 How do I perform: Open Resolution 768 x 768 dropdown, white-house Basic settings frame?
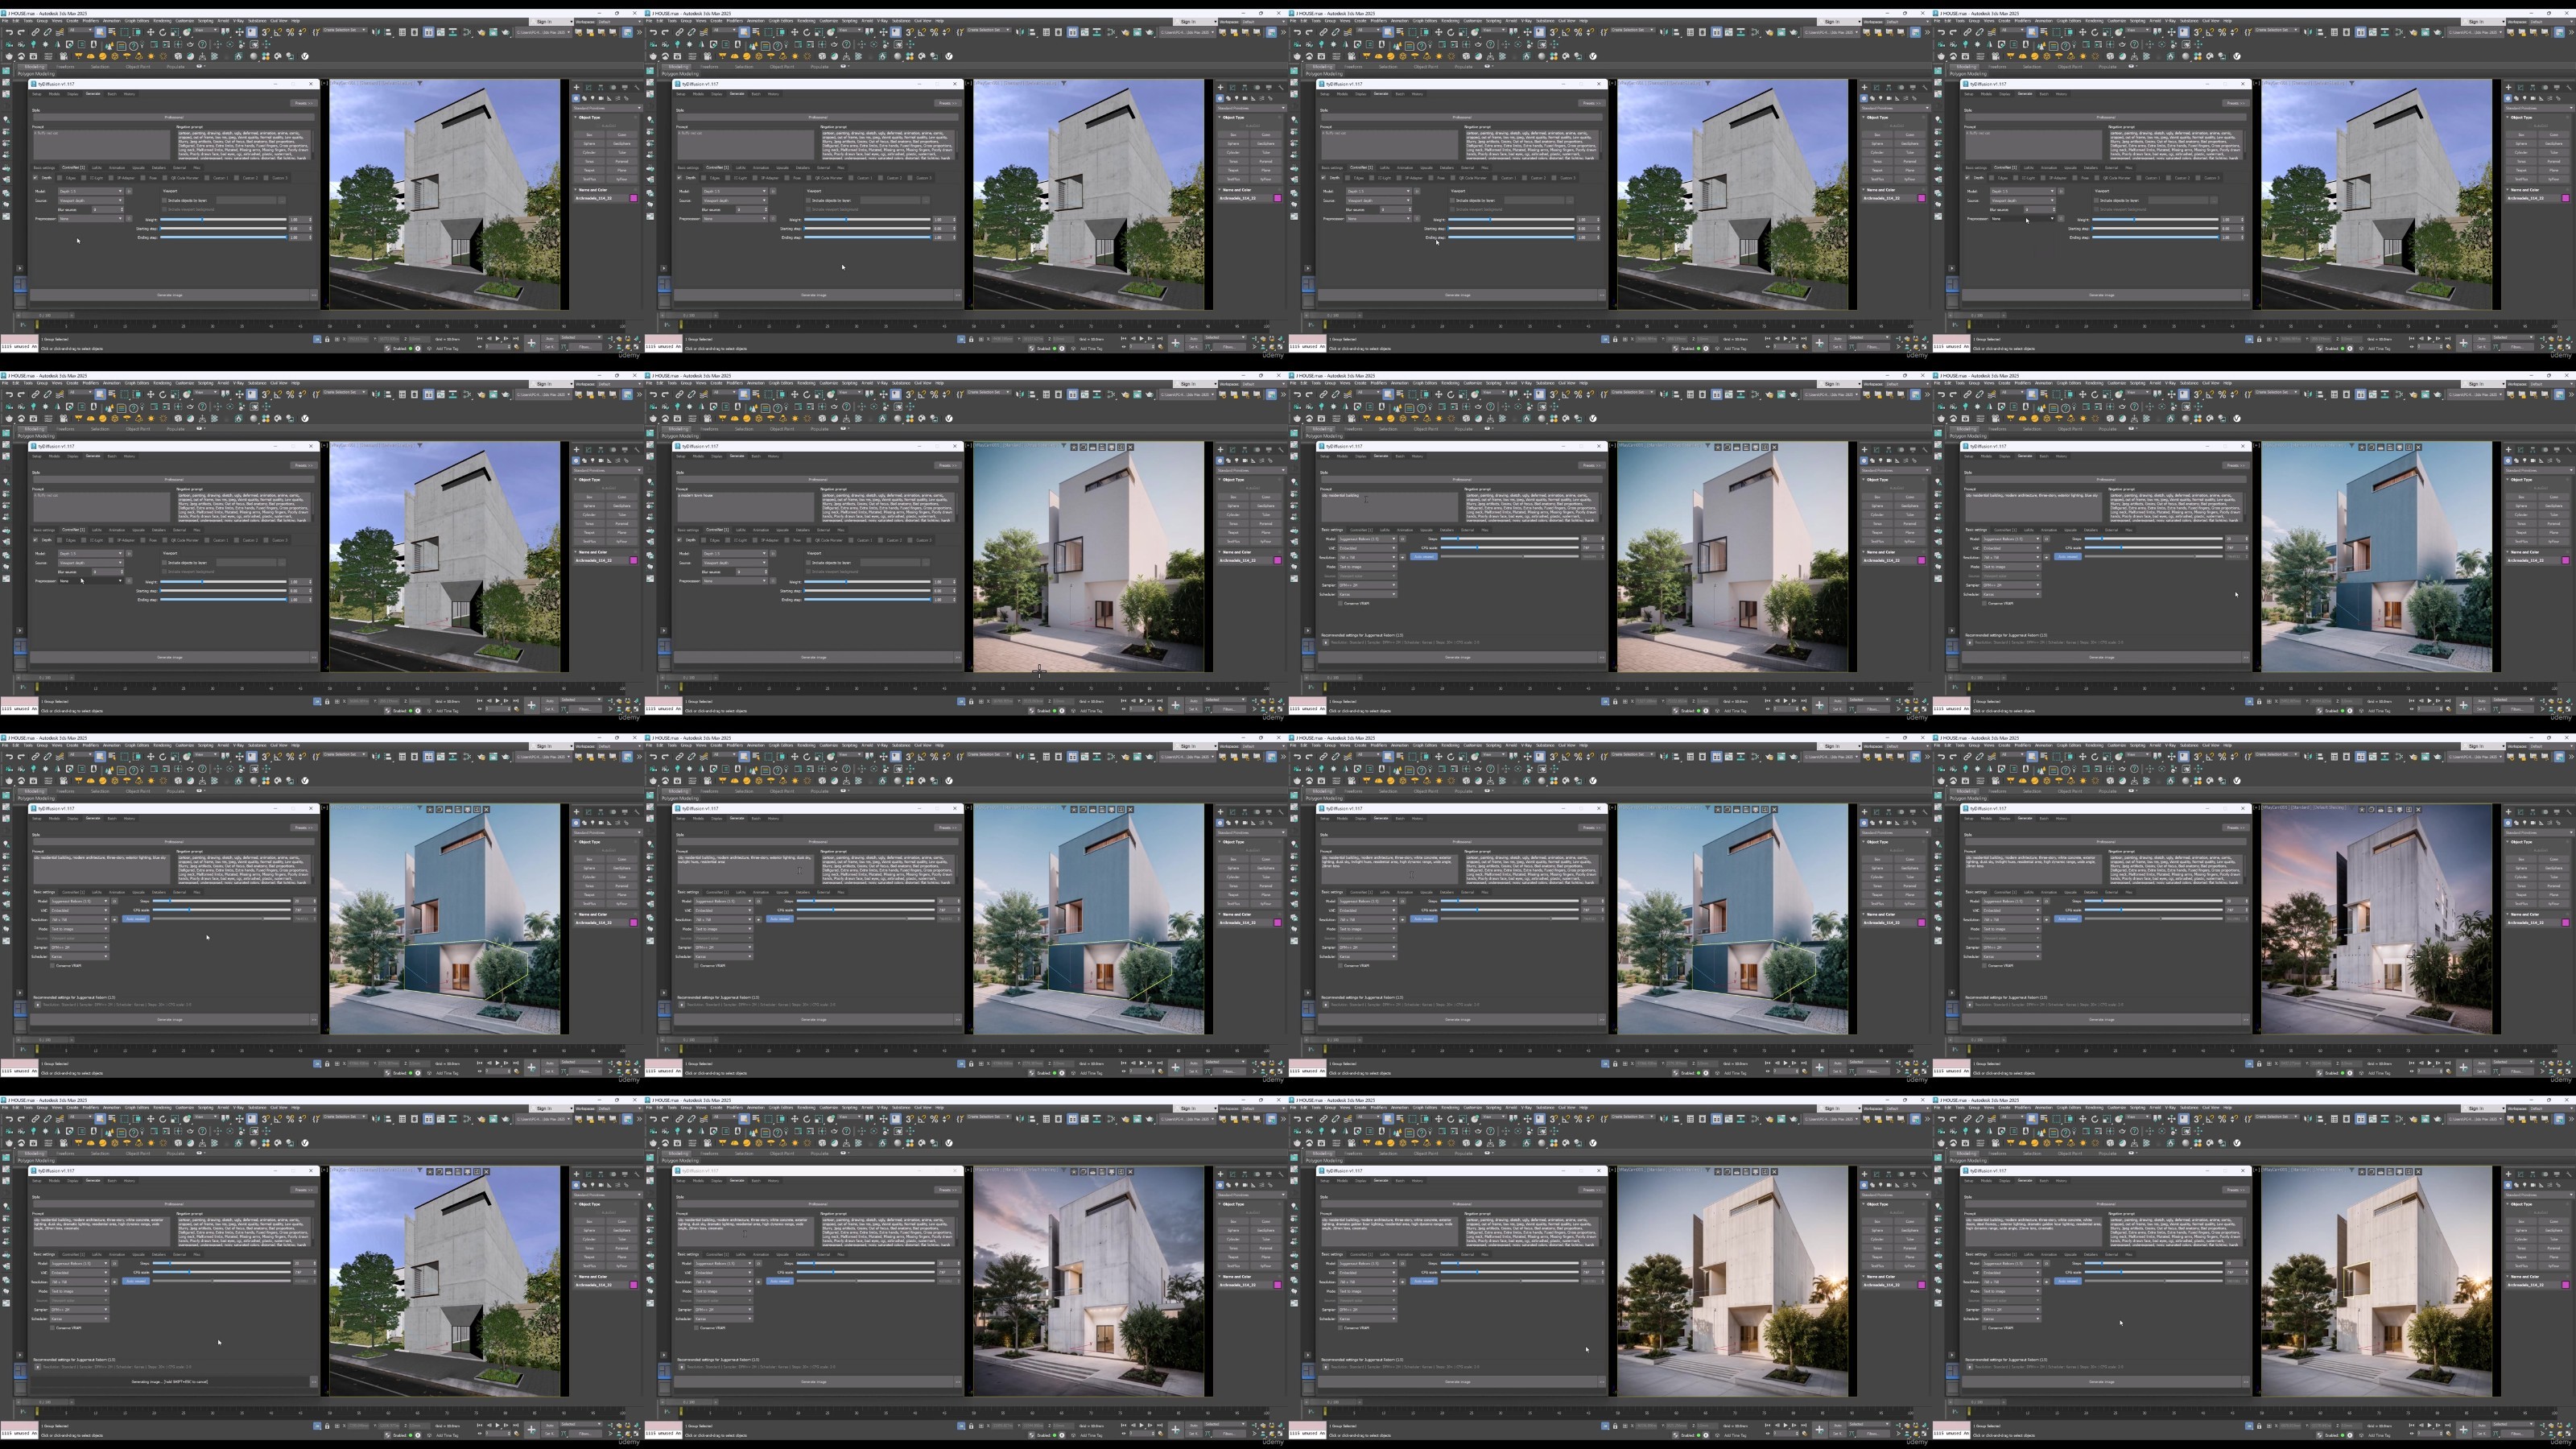1368,557
